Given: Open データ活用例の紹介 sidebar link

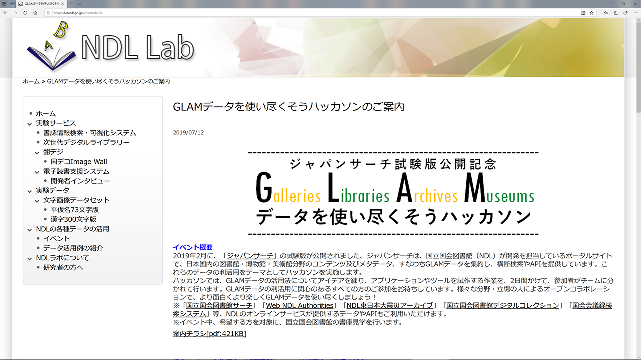Looking at the screenshot, I should click(x=73, y=248).
